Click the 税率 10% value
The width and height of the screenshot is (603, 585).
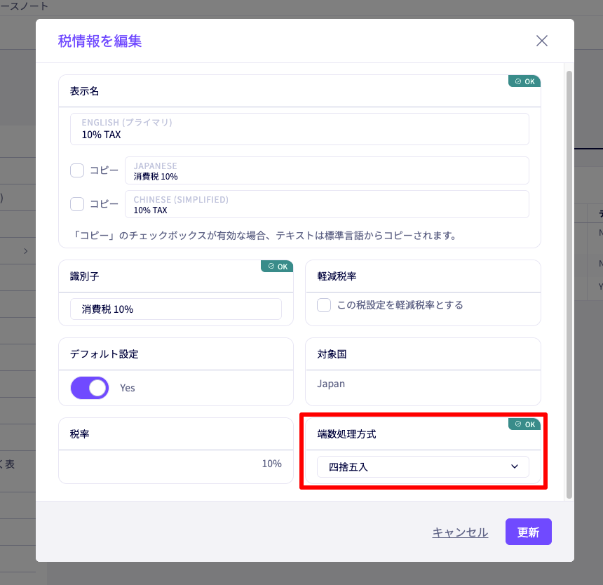271,464
